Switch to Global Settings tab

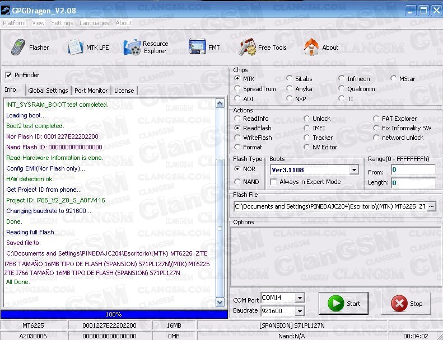(48, 91)
